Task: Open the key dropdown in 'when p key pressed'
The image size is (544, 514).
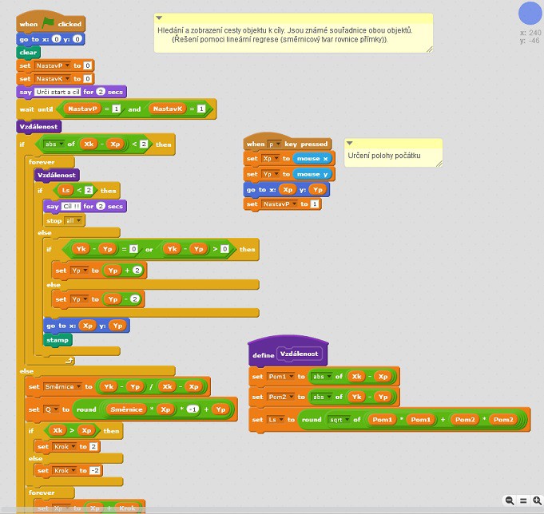Action: pyautogui.click(x=274, y=144)
